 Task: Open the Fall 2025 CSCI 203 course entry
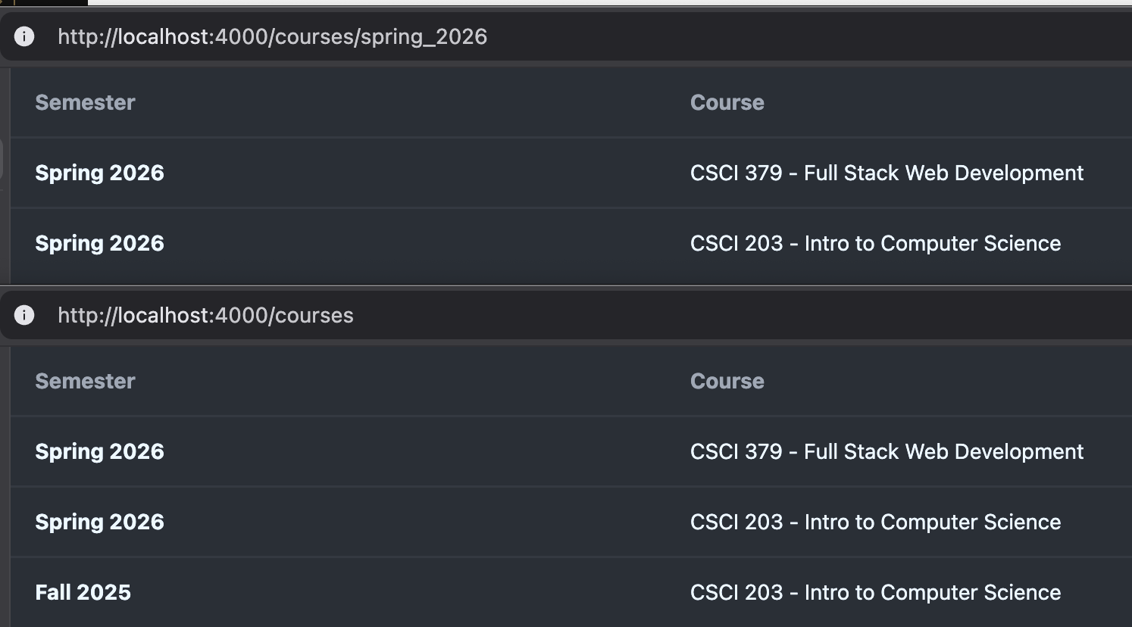tap(875, 592)
